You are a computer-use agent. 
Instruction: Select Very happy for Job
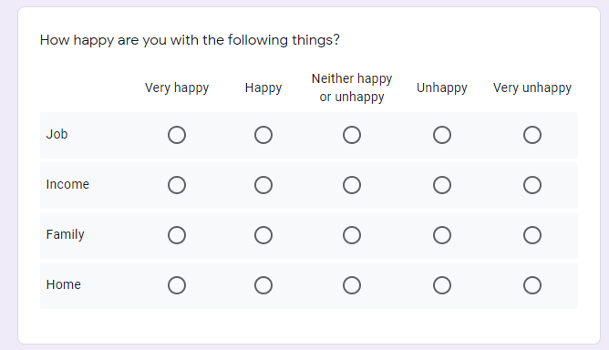[x=177, y=135]
